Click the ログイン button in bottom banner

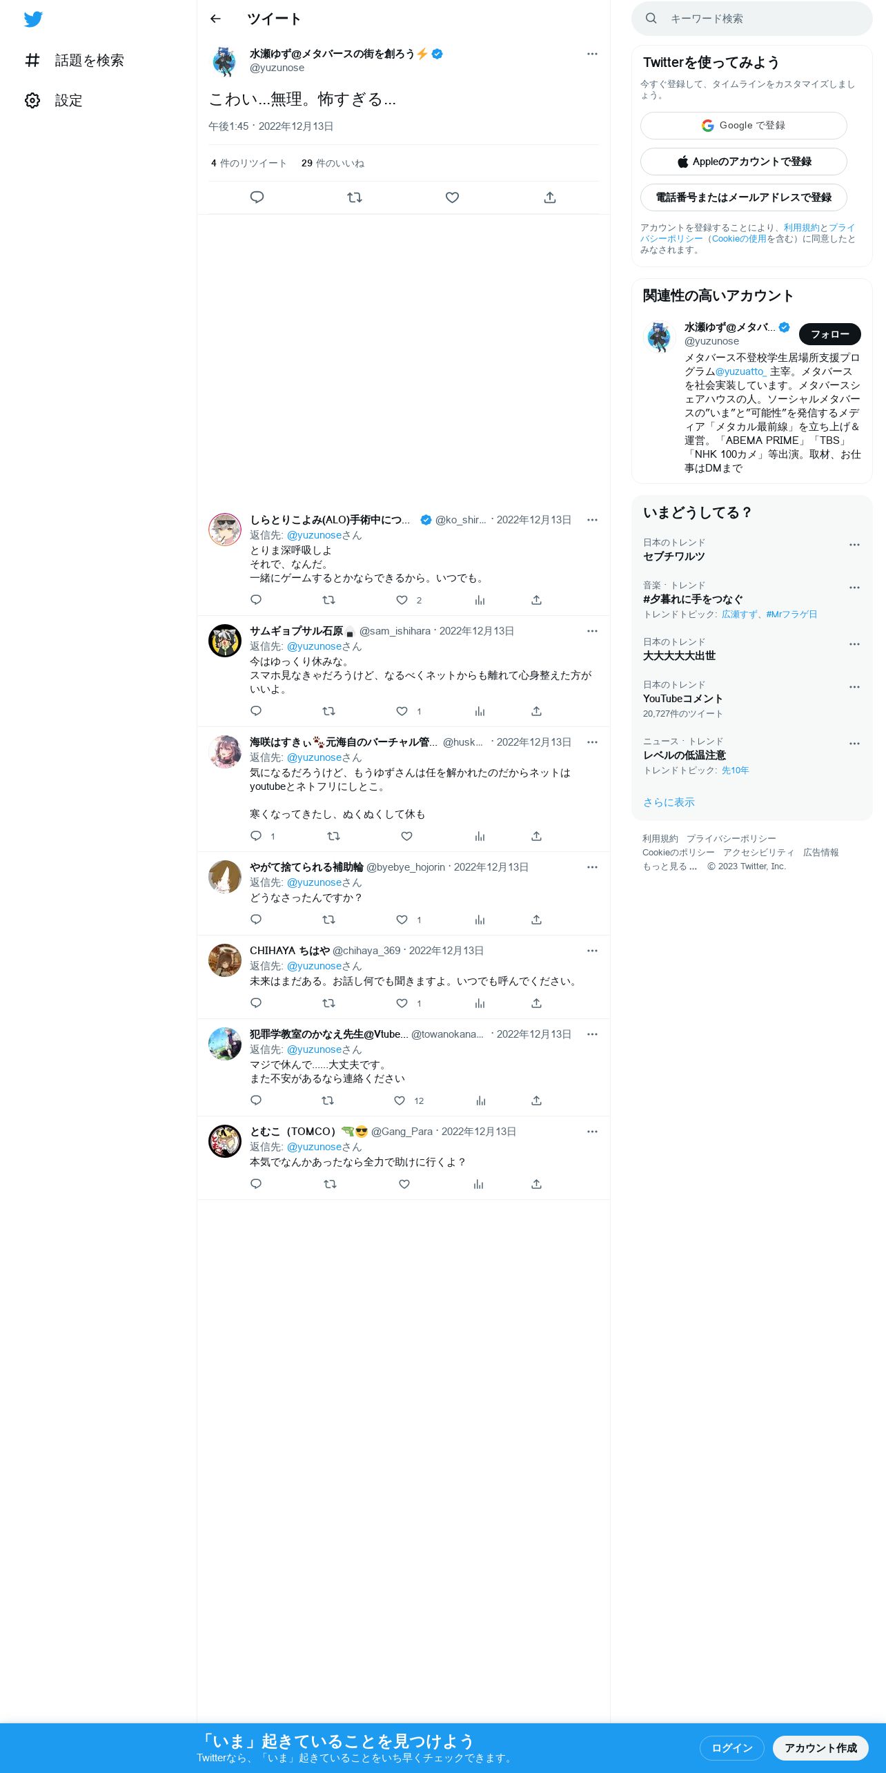(x=731, y=1747)
